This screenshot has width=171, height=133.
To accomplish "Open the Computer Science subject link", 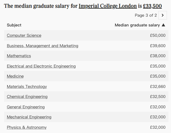I will coord(24,35).
